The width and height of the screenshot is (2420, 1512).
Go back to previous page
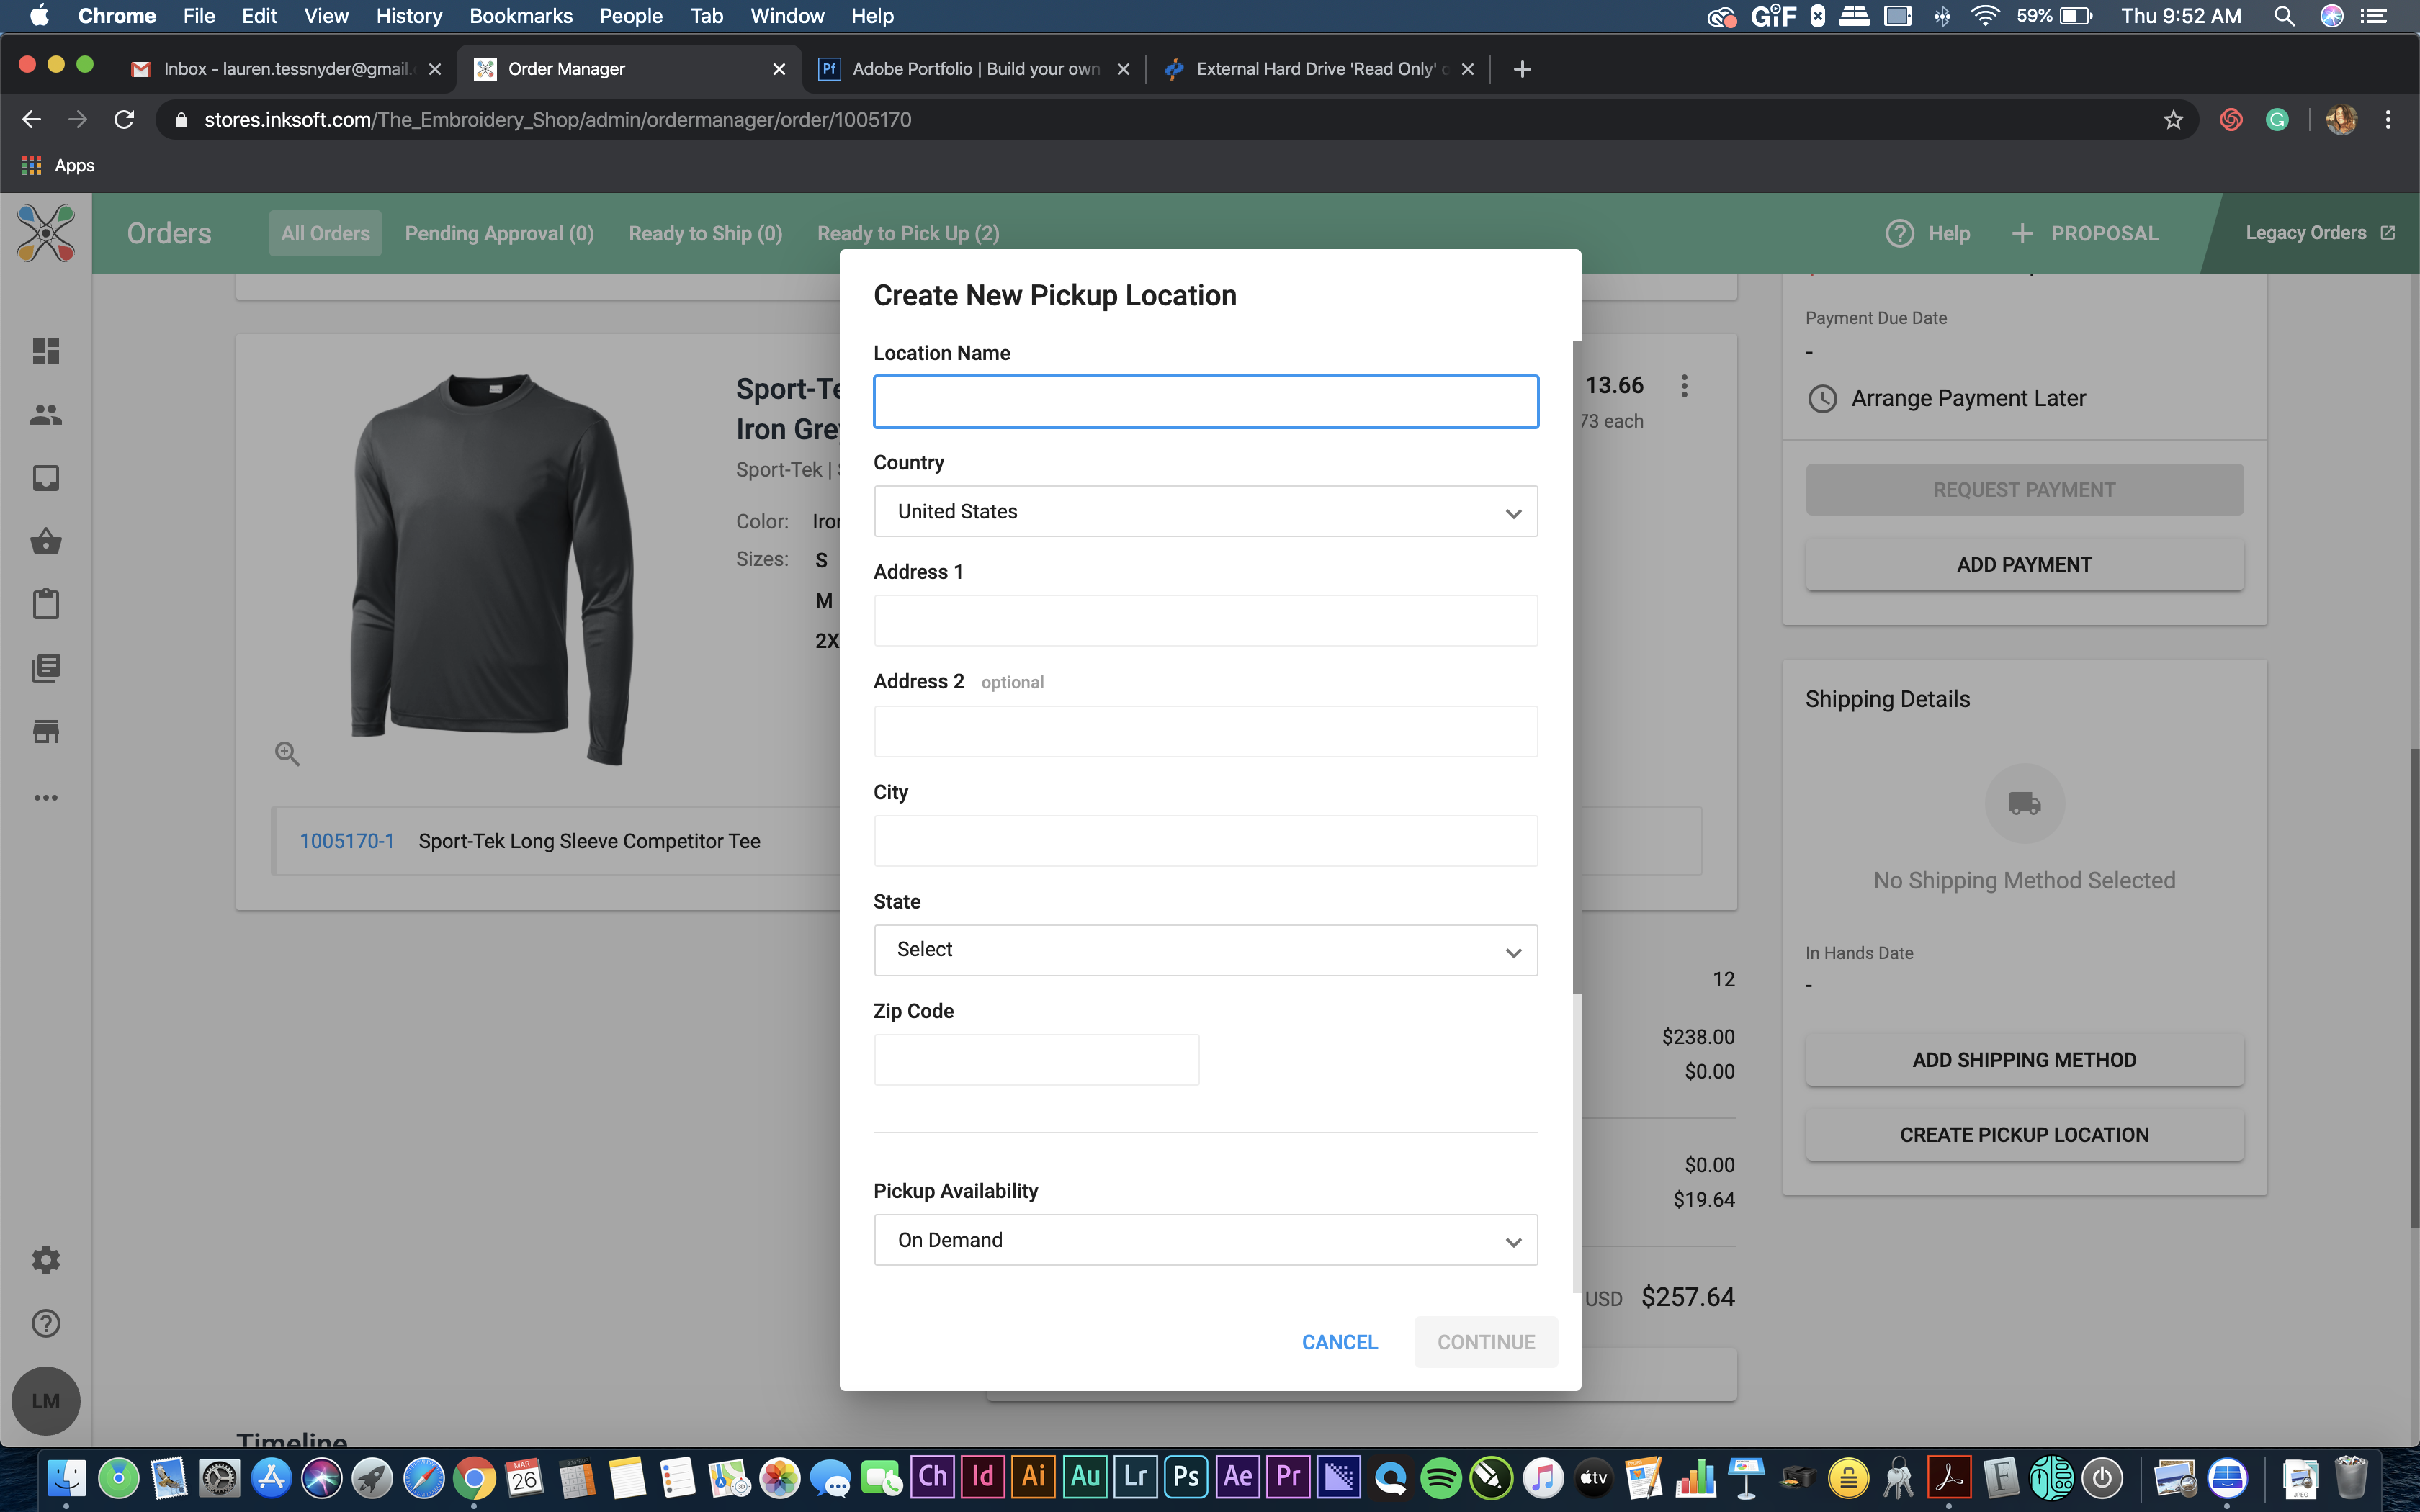click(x=31, y=120)
